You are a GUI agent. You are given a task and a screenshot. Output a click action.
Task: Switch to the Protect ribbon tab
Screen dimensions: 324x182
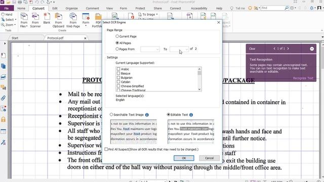tap(140, 8)
